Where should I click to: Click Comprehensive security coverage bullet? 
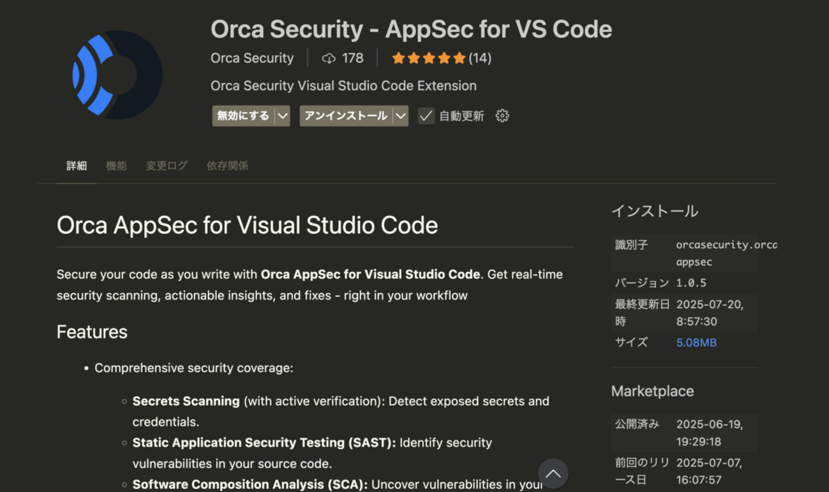194,368
